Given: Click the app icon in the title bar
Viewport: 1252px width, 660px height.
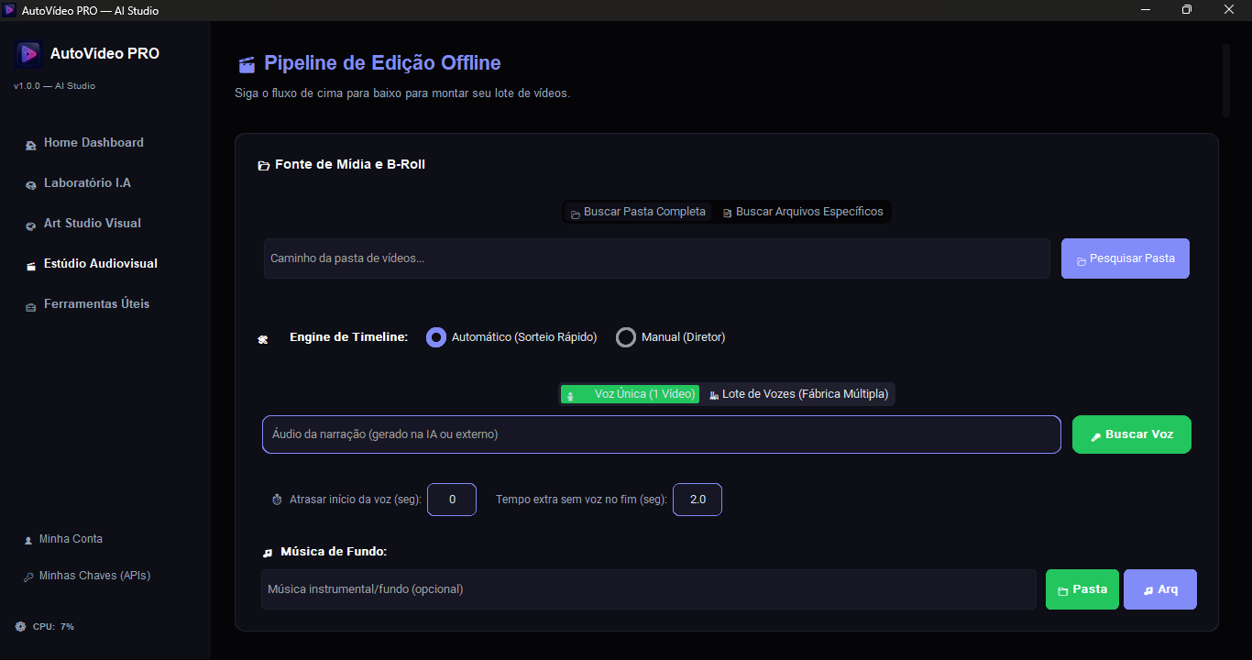Looking at the screenshot, I should tap(10, 10).
